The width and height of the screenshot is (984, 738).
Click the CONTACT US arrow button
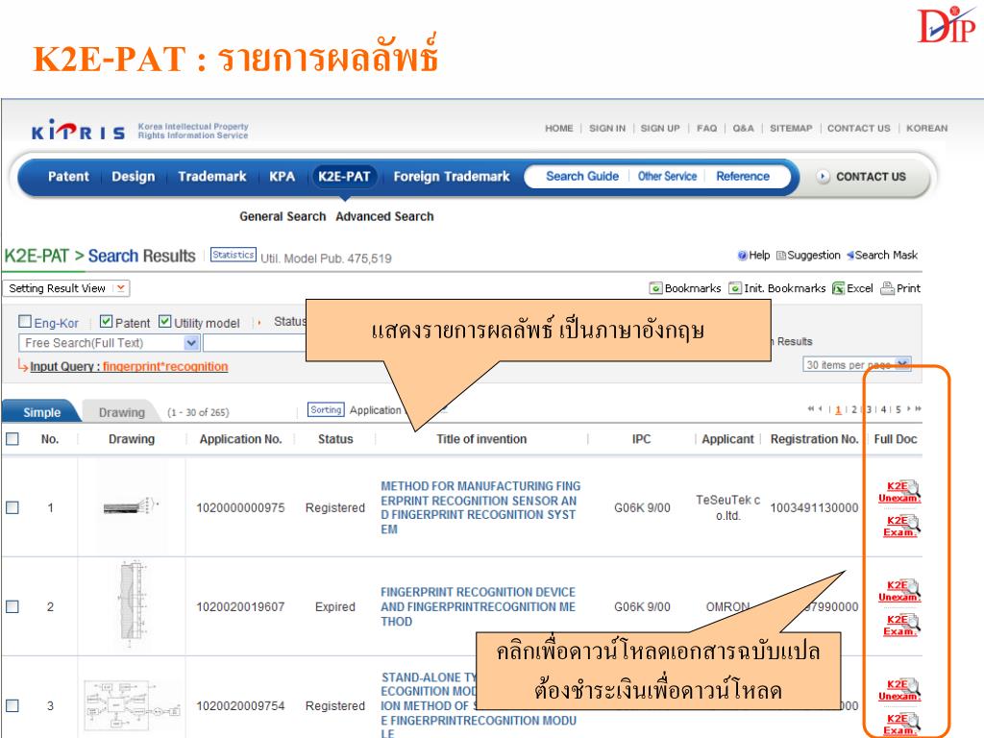pos(824,177)
